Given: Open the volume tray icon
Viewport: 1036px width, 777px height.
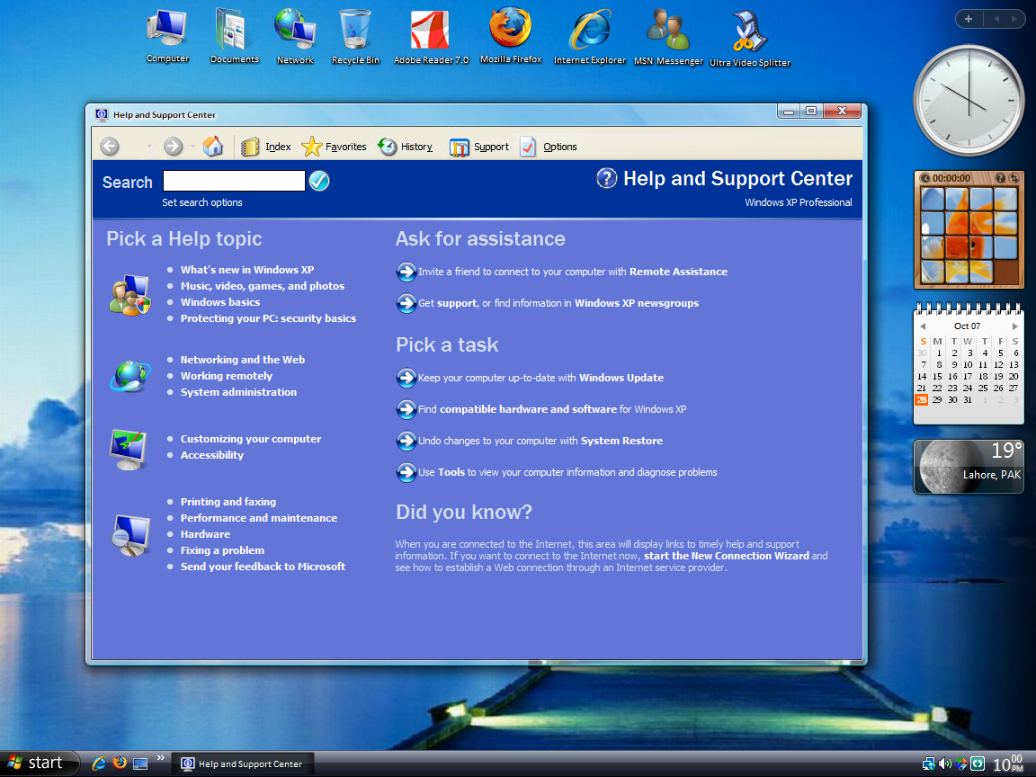Looking at the screenshot, I should pos(945,764).
